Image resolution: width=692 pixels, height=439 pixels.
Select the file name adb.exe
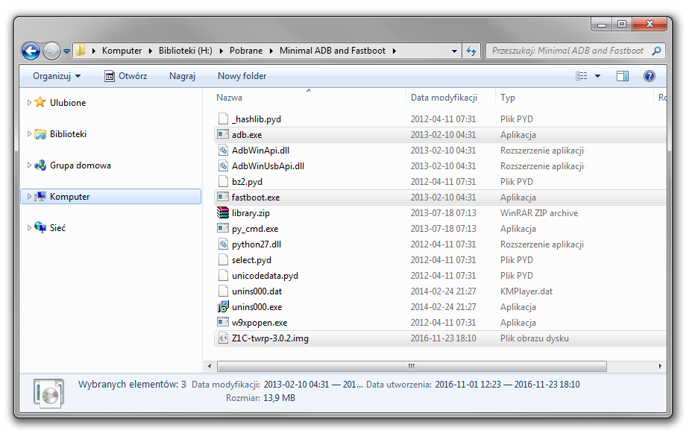pos(247,135)
